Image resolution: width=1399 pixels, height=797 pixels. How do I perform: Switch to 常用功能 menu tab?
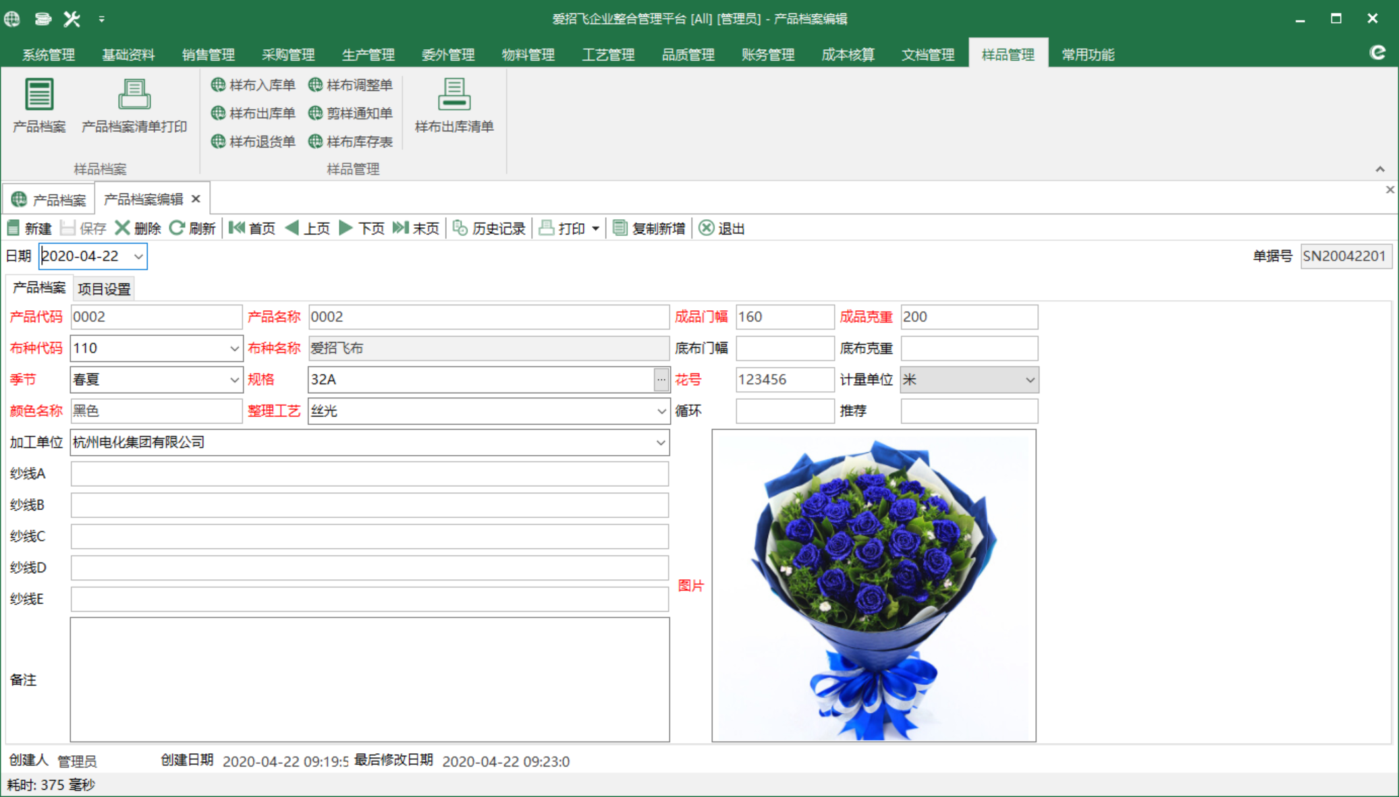tap(1088, 55)
